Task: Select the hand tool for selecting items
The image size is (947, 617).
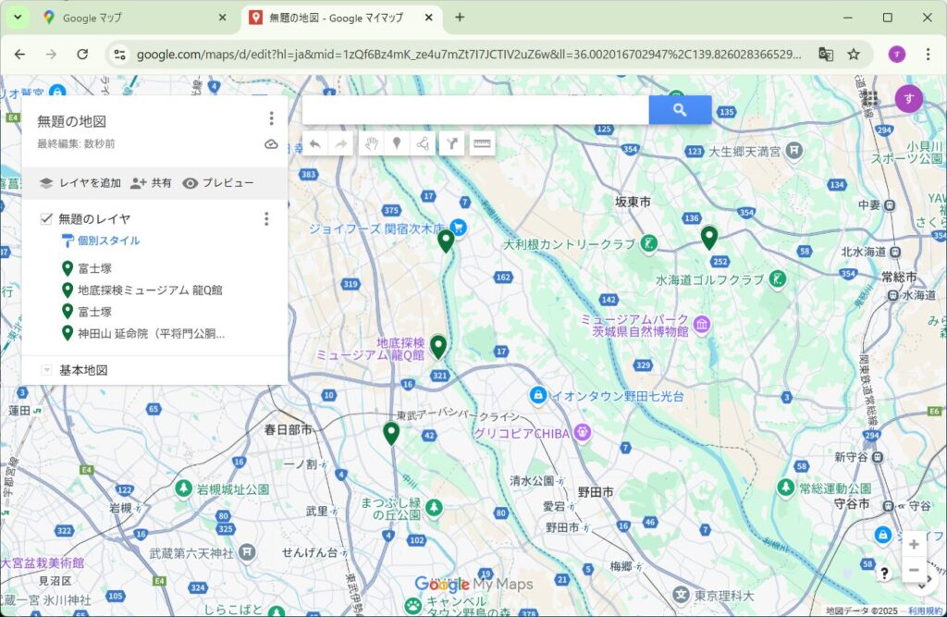Action: point(371,143)
